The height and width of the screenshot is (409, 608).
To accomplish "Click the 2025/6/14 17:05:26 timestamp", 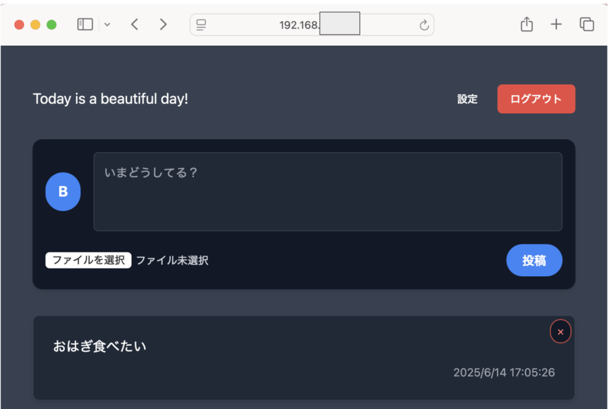I will [504, 372].
